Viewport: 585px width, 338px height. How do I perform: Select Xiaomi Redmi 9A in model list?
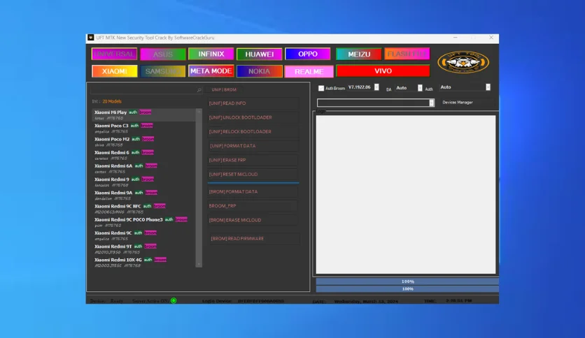click(143, 195)
